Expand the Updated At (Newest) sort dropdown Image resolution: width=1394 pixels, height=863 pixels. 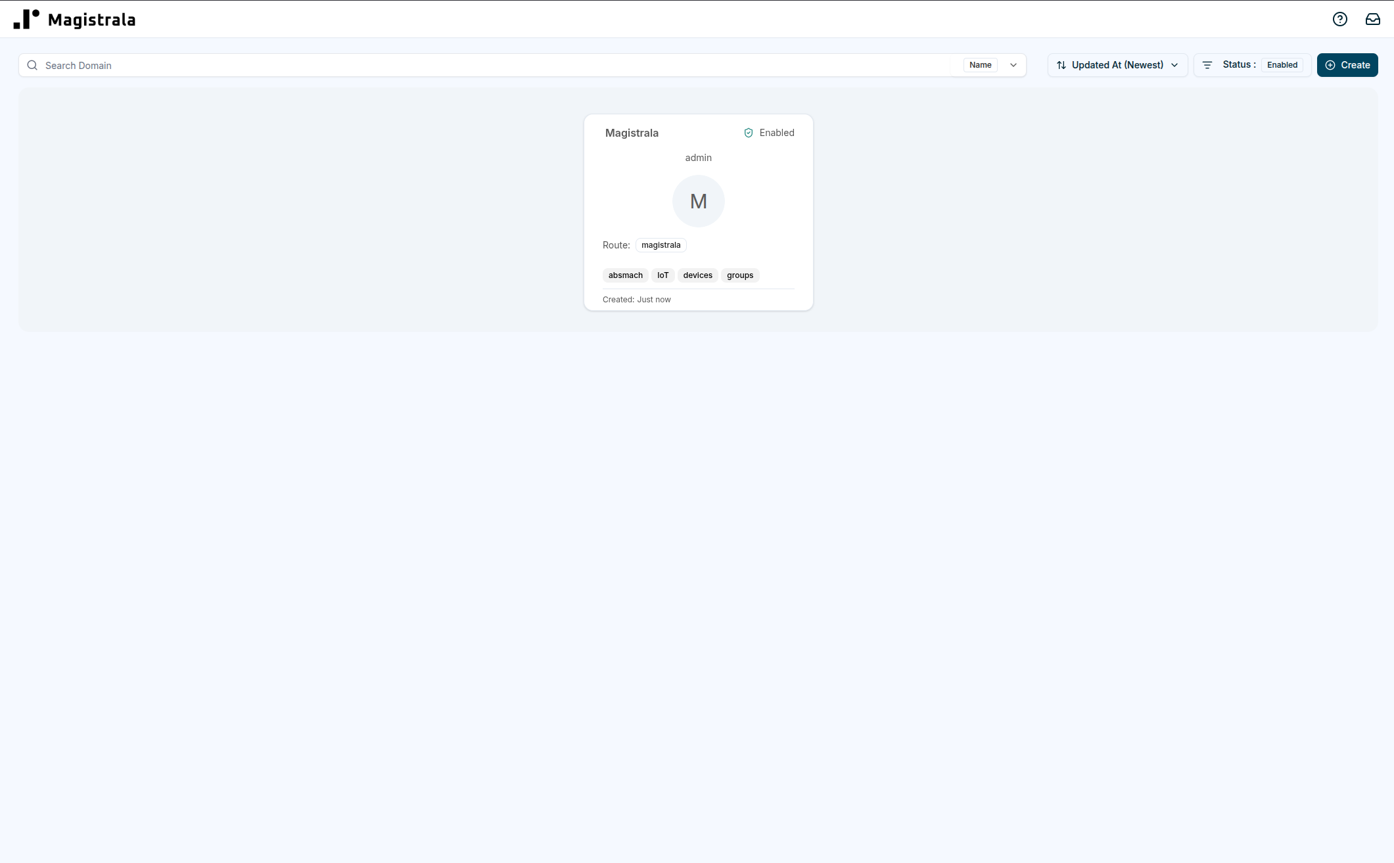coord(1117,64)
